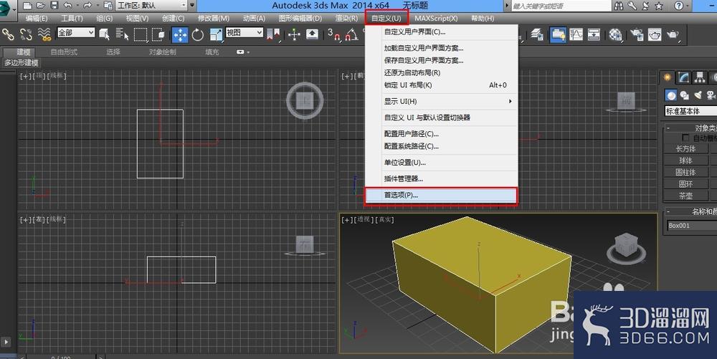This screenshot has height=359, width=717.
Task: Switch to the Modify panel tab
Action: coord(683,77)
